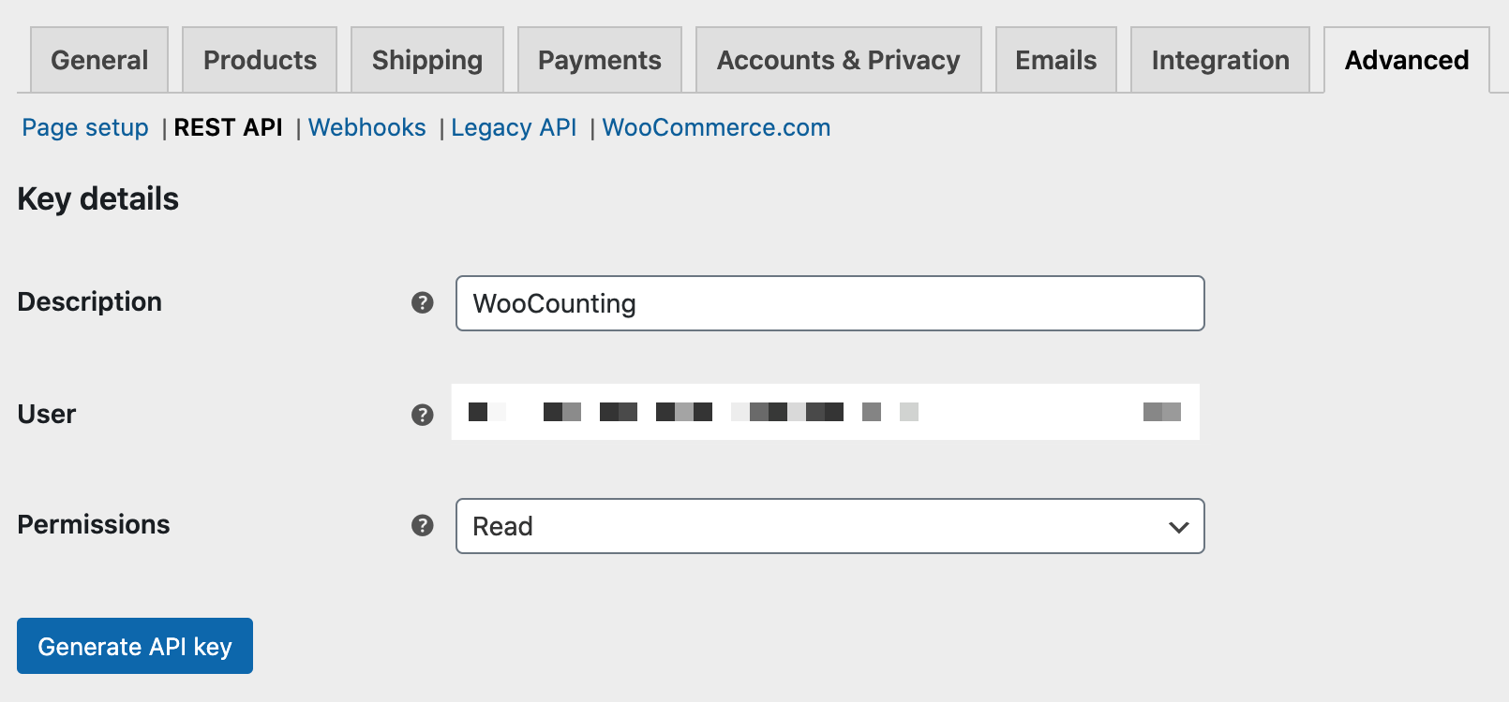The height and width of the screenshot is (702, 1509).
Task: Click the Description field containing WooCounting
Action: (829, 303)
